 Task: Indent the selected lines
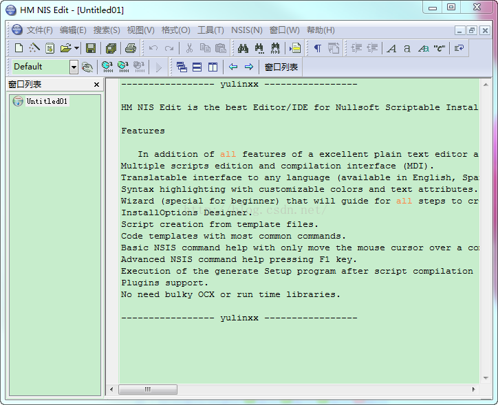point(356,48)
